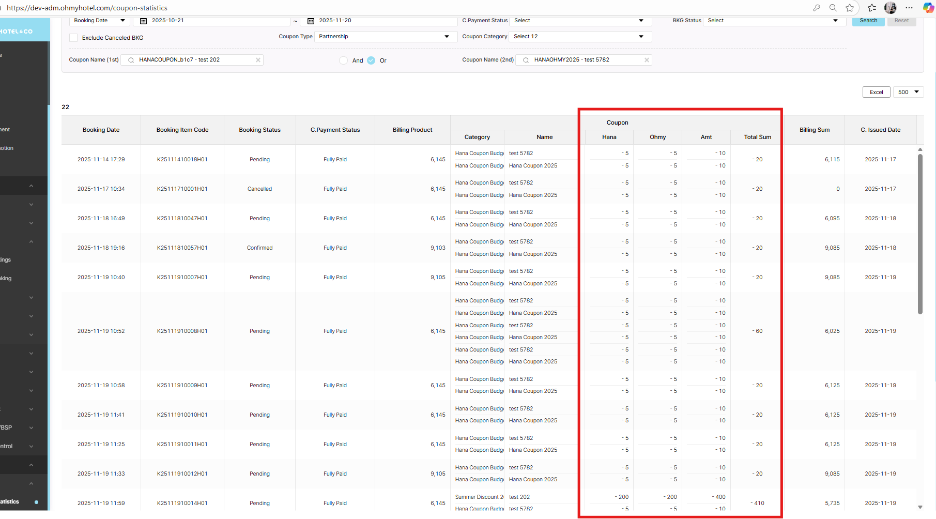Screen dimensions: 936x519
Task: Clear the Coupon Name (1st) field
Action: (258, 60)
